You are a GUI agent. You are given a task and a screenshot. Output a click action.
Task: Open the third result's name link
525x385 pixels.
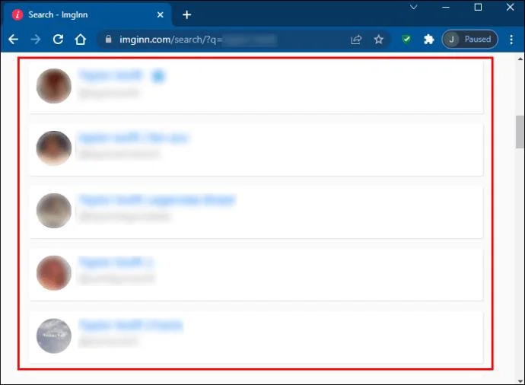tap(157, 200)
